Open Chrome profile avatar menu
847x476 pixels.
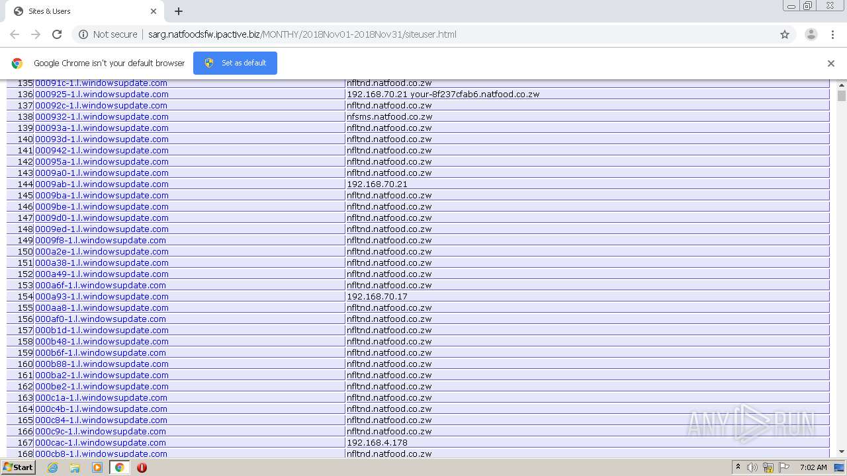811,34
